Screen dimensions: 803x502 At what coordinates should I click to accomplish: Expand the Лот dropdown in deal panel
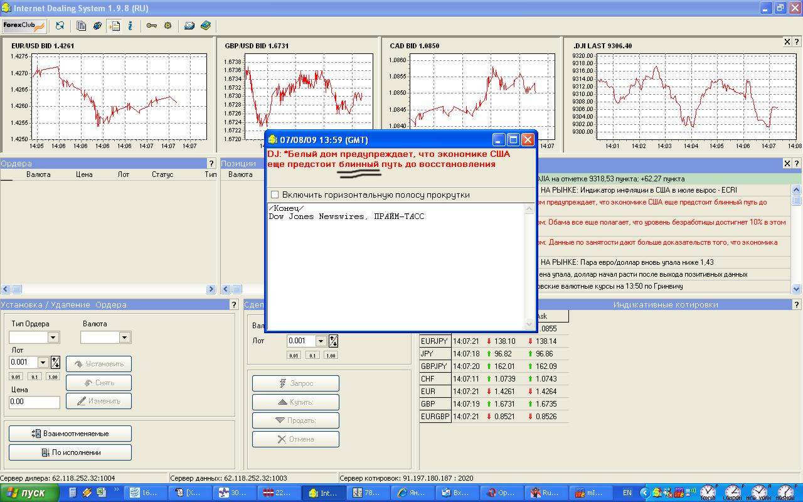click(321, 341)
